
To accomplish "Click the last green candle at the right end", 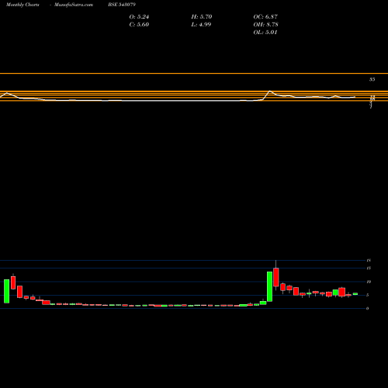I will pos(355,294).
